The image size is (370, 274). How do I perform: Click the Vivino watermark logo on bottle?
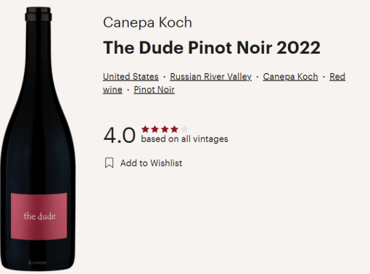click(37, 262)
